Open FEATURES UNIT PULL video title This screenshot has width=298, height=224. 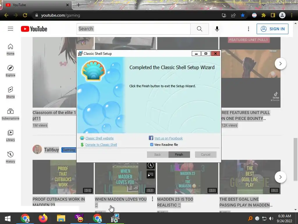pyautogui.click(x=246, y=116)
